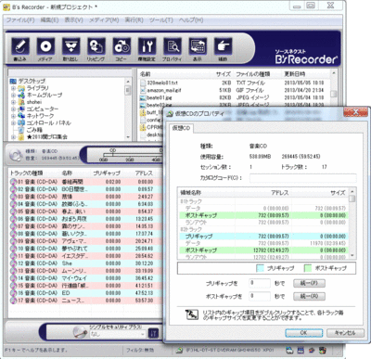Click the ごみ箱 recycle bin icon in tree

pos(21,130)
